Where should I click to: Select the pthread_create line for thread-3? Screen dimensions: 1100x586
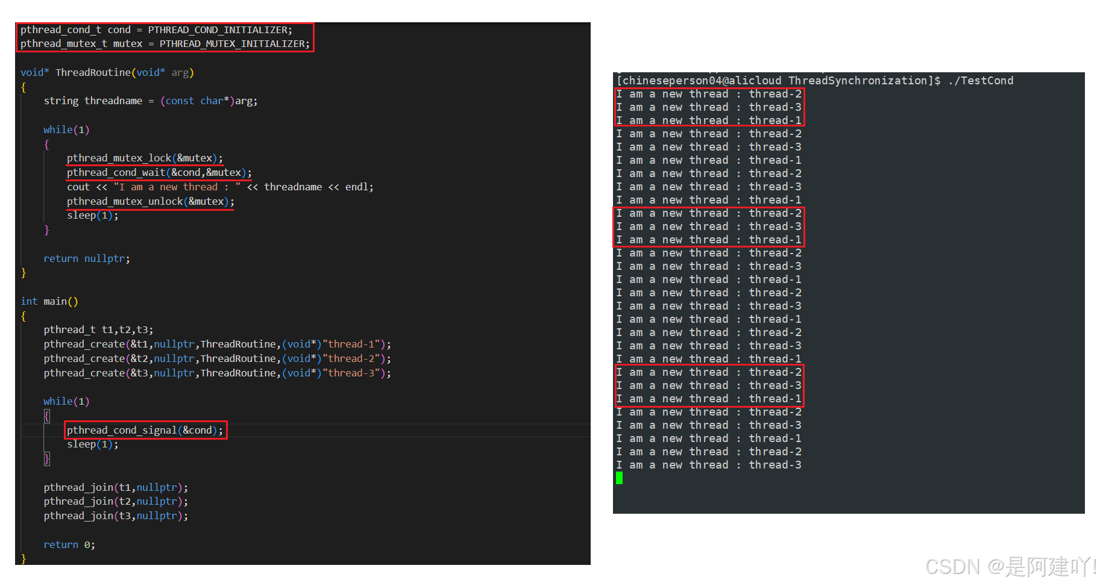point(217,373)
